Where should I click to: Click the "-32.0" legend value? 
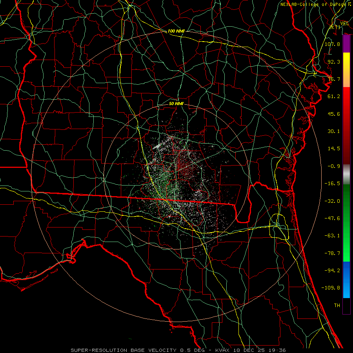tap(332, 201)
